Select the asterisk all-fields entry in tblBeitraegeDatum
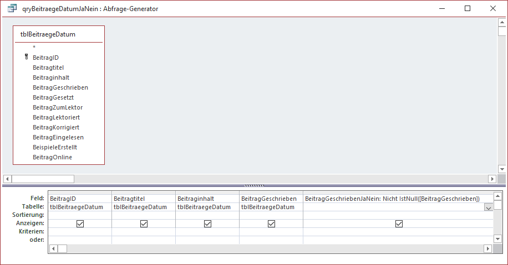Screen dimensions: 508x265 (34, 48)
